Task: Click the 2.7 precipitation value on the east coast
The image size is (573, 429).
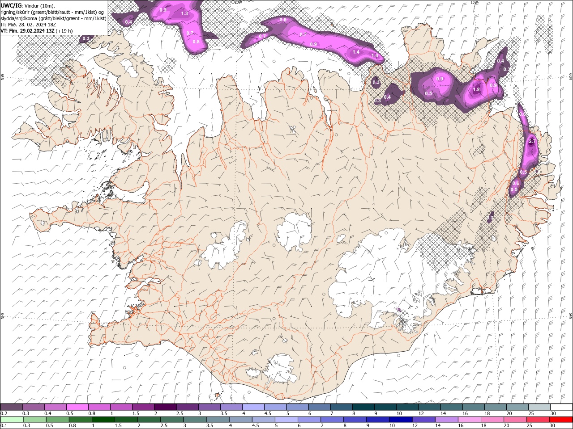Action: point(532,141)
